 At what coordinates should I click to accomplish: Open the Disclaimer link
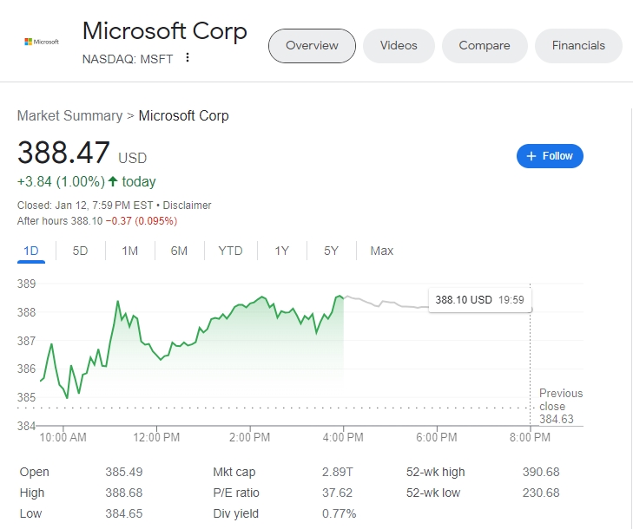[x=188, y=206]
